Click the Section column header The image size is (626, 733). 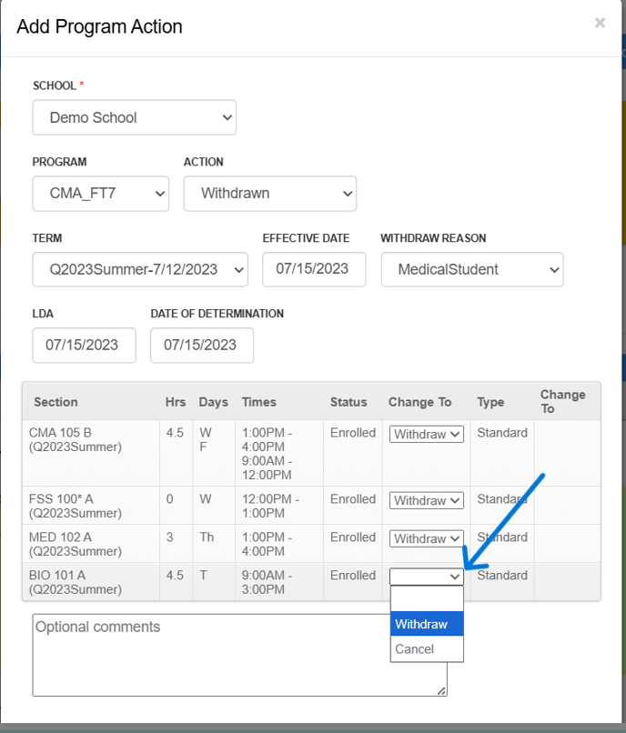tap(56, 402)
